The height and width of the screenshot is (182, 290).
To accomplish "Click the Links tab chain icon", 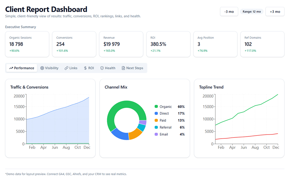I will (66, 68).
